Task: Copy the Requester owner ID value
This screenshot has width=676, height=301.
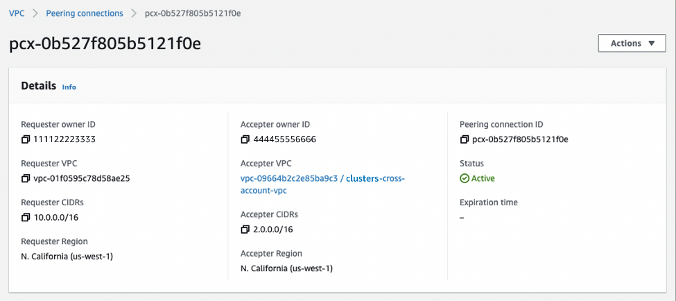Action: [26, 139]
